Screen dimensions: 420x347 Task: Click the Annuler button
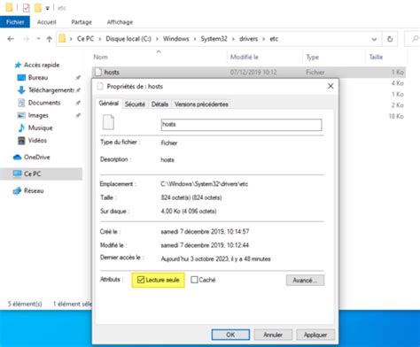(273, 335)
